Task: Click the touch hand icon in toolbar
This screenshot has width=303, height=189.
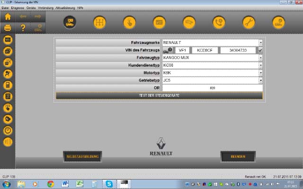Action: [x=129, y=22]
